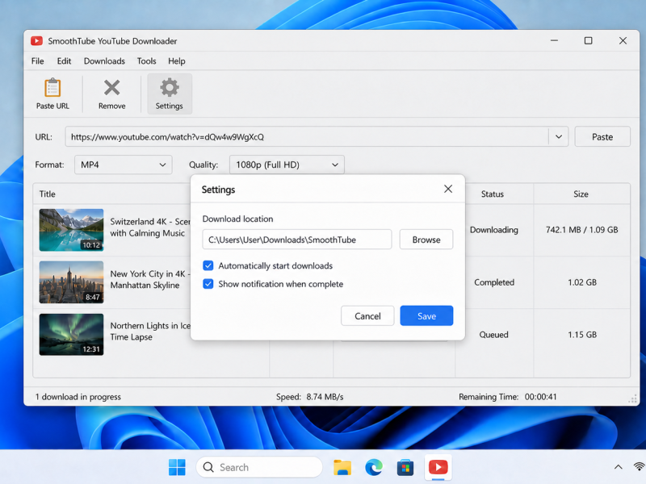Image resolution: width=646 pixels, height=484 pixels.
Task: Cancel the Settings dialog
Action: pyautogui.click(x=367, y=315)
